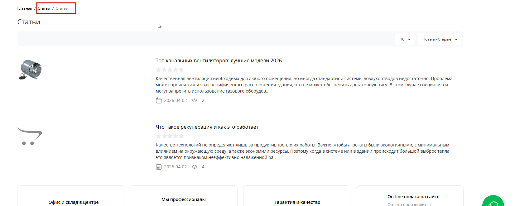This screenshot has width=515, height=206.
Task: Open the underlined Статьи breadcrumb link
Action: pos(44,8)
